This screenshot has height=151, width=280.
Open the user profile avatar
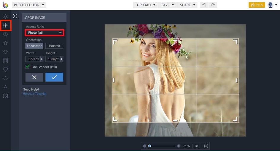tap(271, 5)
